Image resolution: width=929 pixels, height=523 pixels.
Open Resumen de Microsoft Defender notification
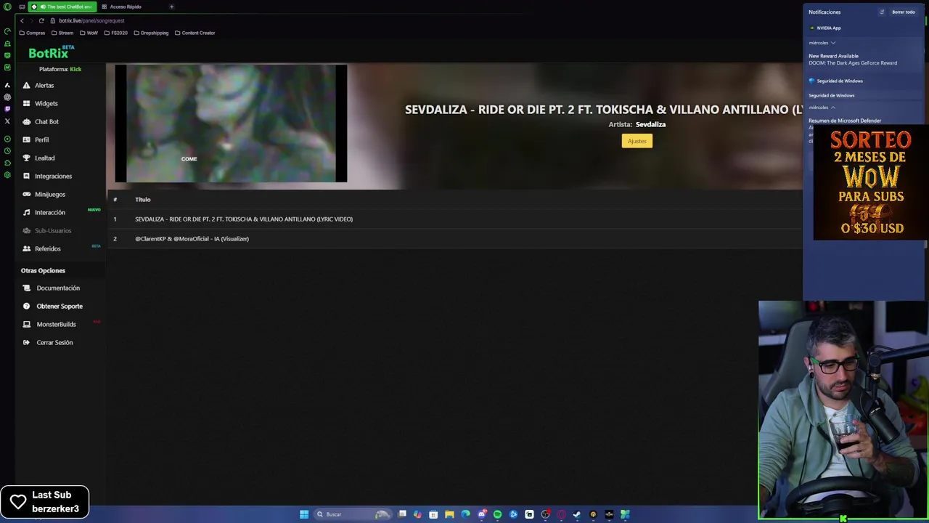coord(845,121)
